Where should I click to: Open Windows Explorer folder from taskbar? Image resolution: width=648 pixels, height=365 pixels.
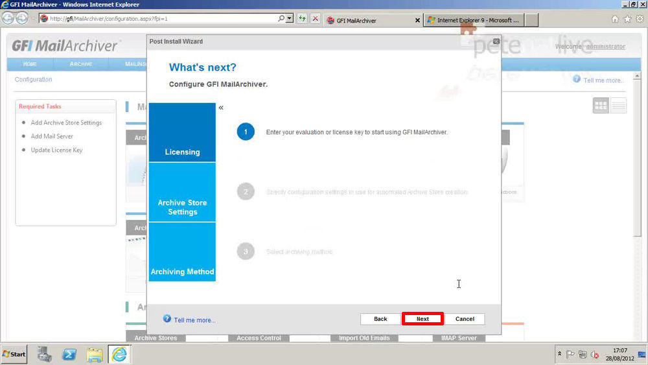[94, 354]
